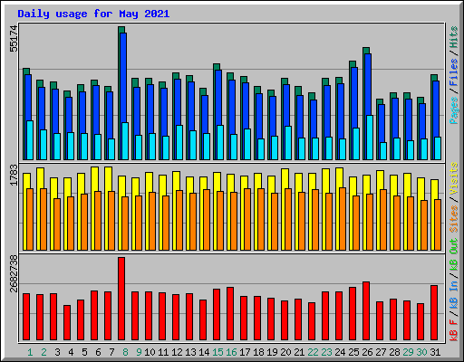Select the red kB bar for day 16
464x362 pixels.
[x=230, y=314]
